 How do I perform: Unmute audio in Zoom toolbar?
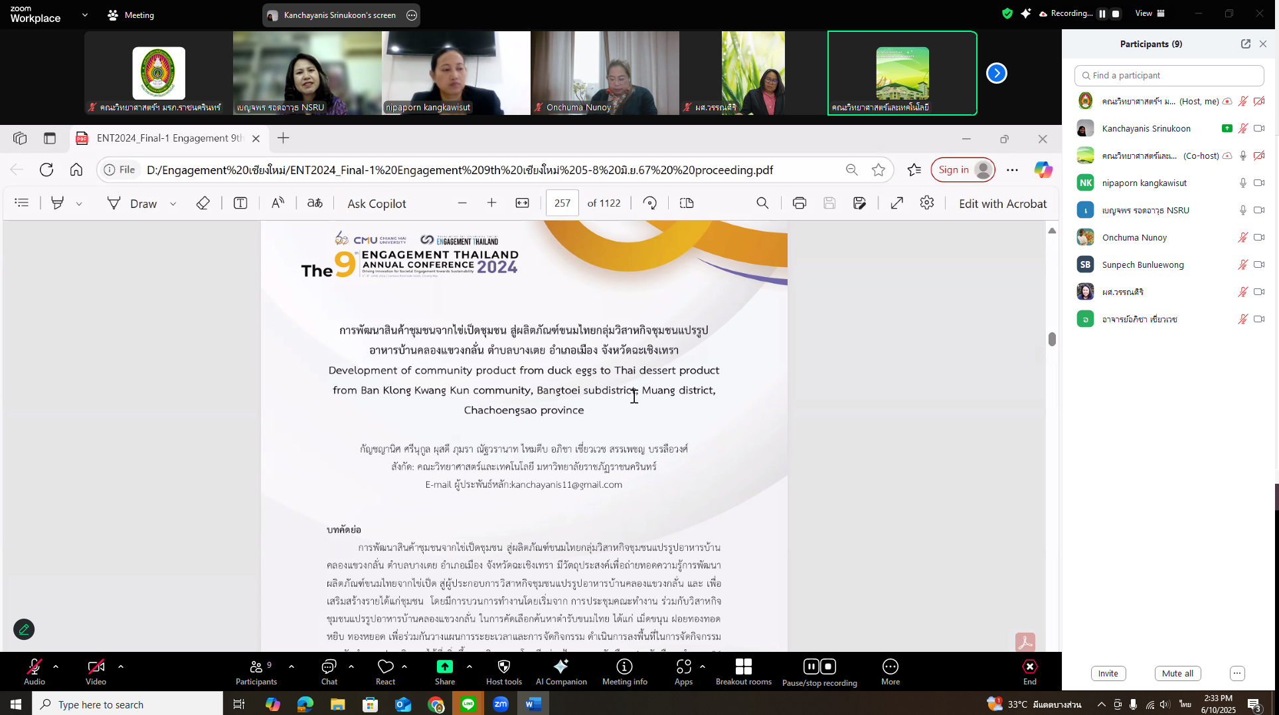coord(35,671)
